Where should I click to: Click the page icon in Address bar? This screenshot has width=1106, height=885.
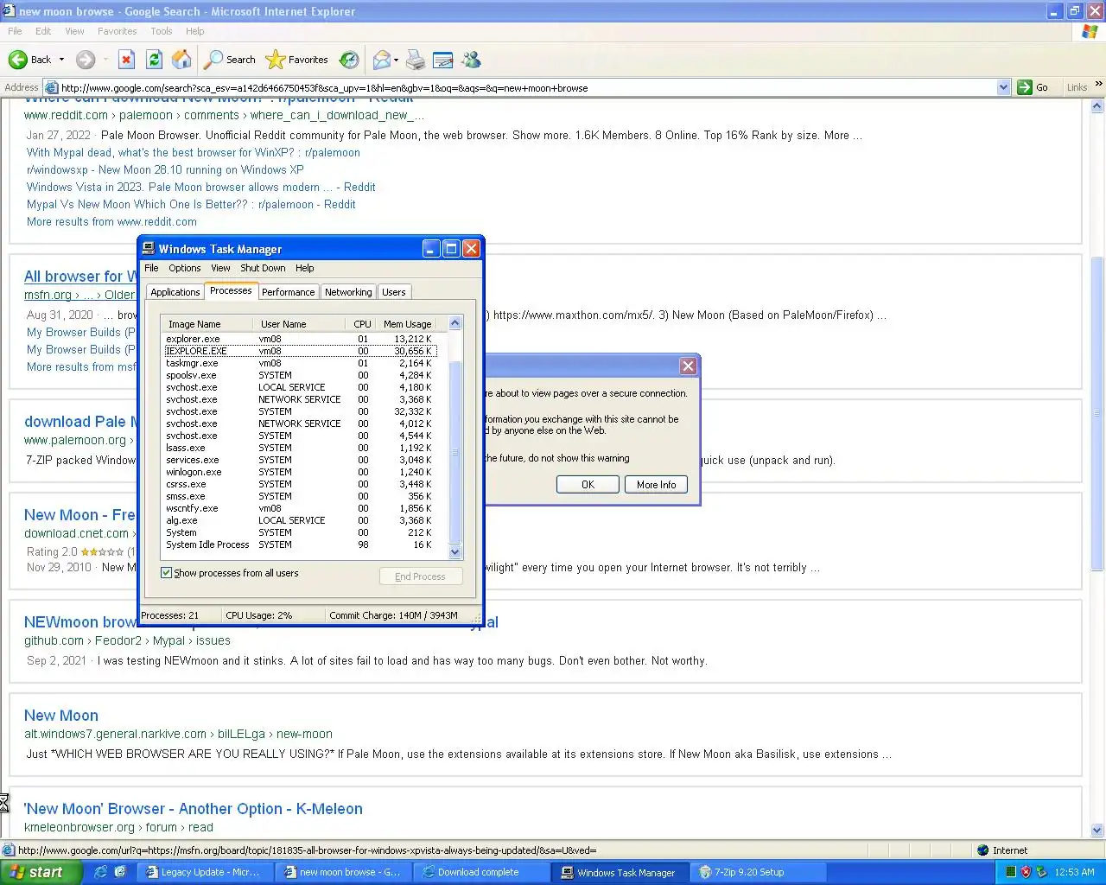51,87
